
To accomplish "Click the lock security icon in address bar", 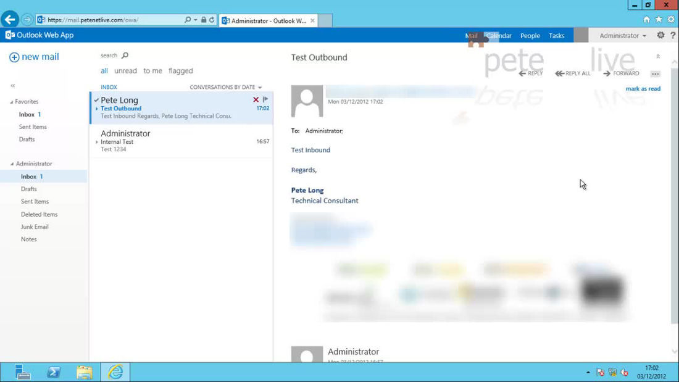I will [x=204, y=20].
